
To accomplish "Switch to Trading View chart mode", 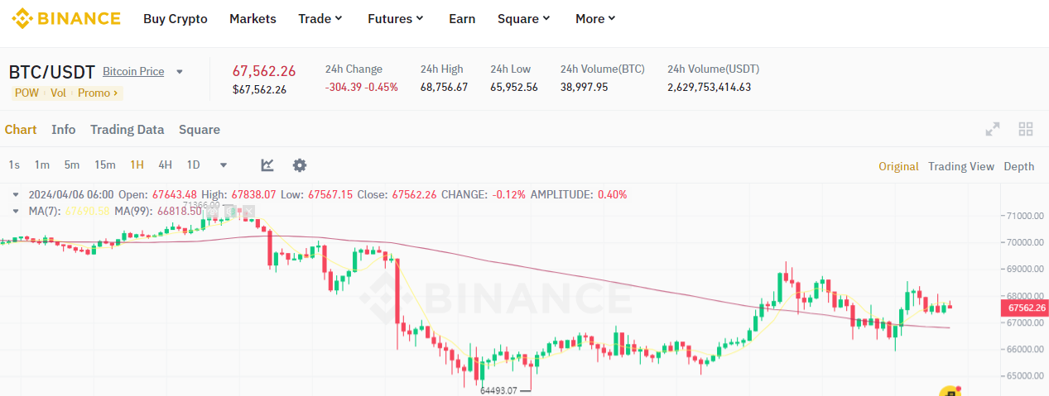I will pos(960,166).
